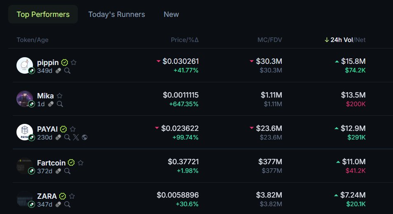The height and width of the screenshot is (214, 393).
Task: Sort the table by Price/%Δ header
Action: point(185,40)
